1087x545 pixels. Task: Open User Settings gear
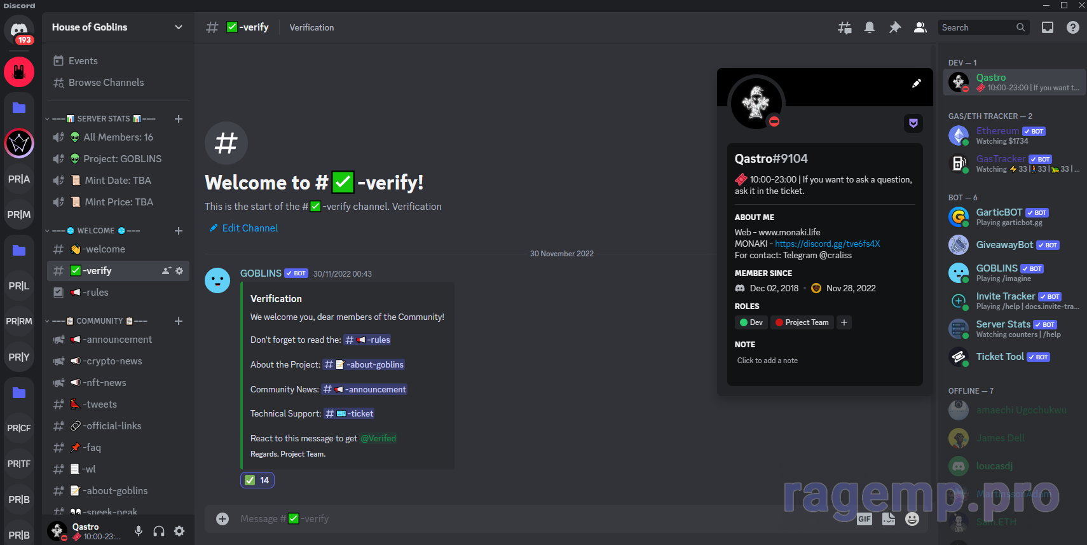click(180, 531)
